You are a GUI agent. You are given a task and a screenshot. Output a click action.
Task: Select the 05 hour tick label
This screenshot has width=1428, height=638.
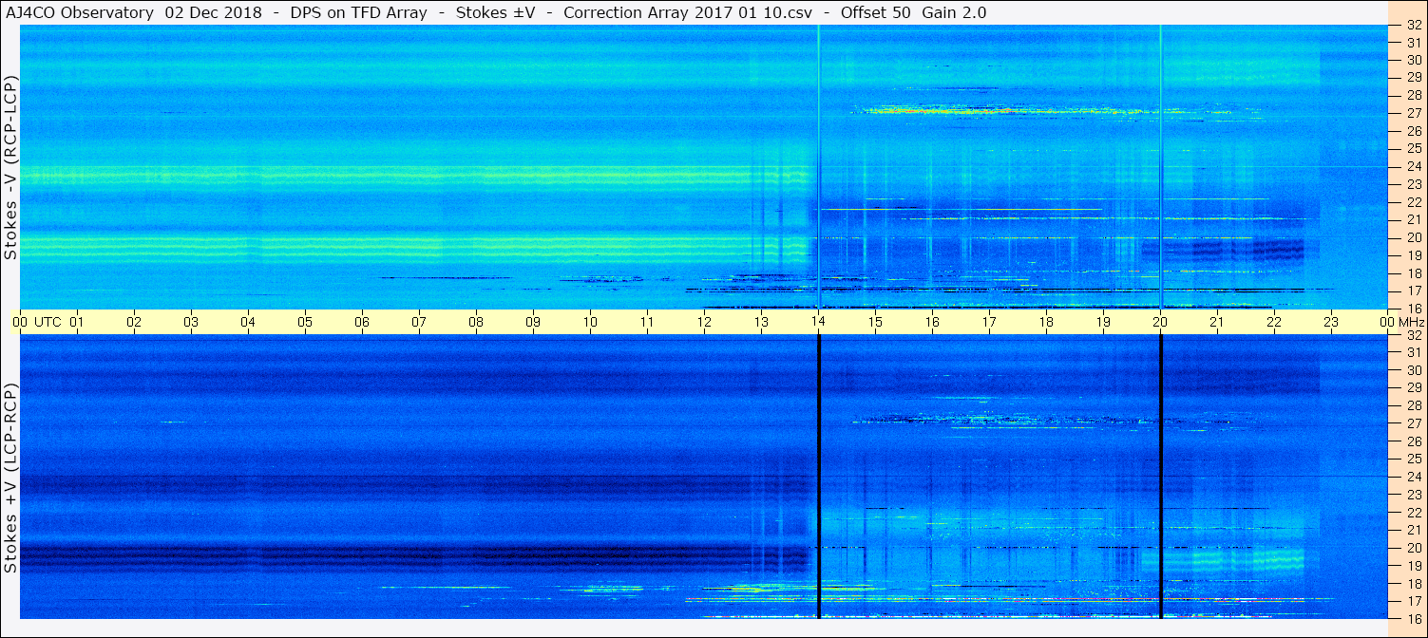coord(305,322)
